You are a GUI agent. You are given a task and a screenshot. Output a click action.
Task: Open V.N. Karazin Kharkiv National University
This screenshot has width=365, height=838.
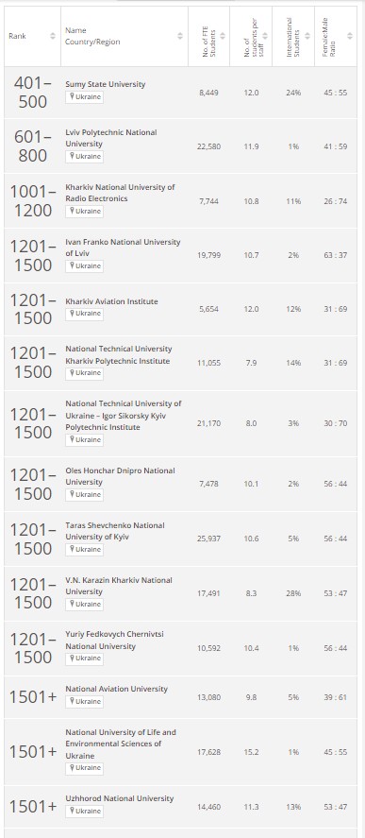point(119,586)
